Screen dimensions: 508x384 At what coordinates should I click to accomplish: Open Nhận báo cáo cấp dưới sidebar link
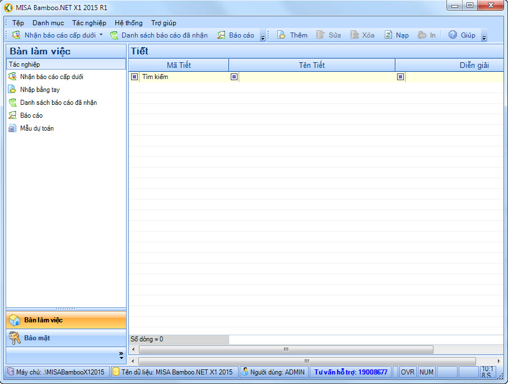tap(52, 77)
